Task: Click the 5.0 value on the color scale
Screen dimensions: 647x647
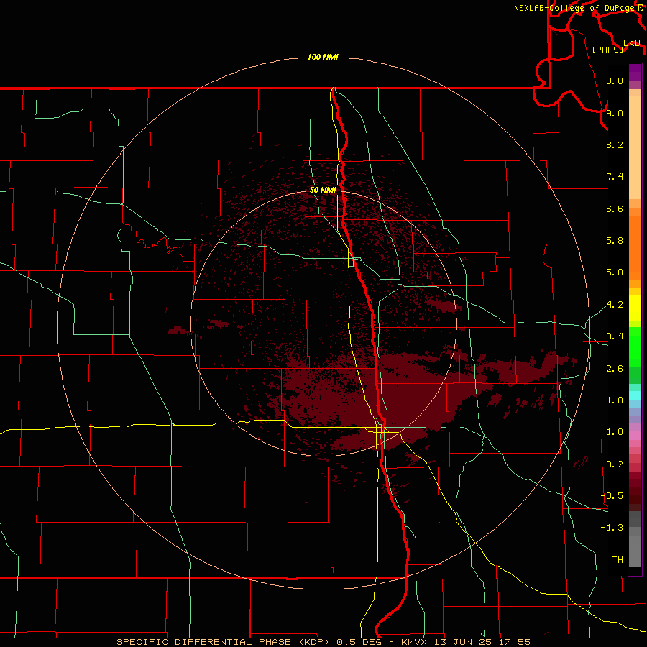Action: 615,272
